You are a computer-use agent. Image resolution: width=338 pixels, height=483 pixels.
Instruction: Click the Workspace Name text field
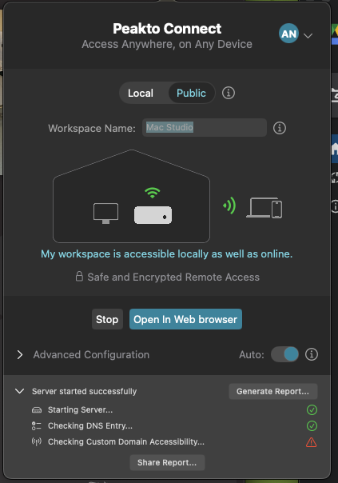205,127
